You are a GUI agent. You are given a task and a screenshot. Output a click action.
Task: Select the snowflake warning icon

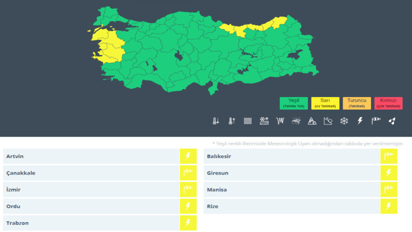coord(344,121)
